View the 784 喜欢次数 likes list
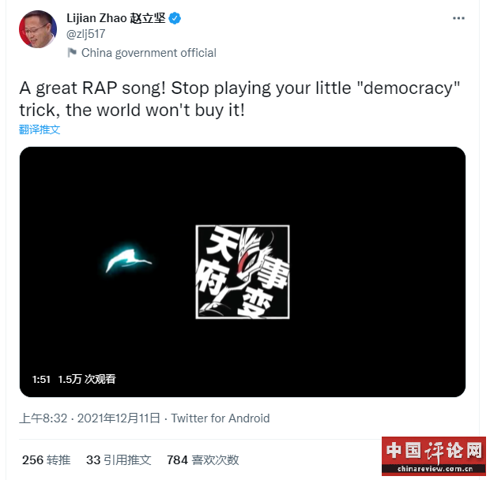Image resolution: width=490 pixels, height=480 pixels. tap(203, 460)
